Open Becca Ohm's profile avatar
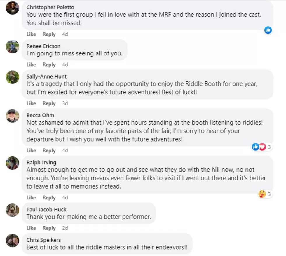The image size is (286, 256). (x=12, y=116)
